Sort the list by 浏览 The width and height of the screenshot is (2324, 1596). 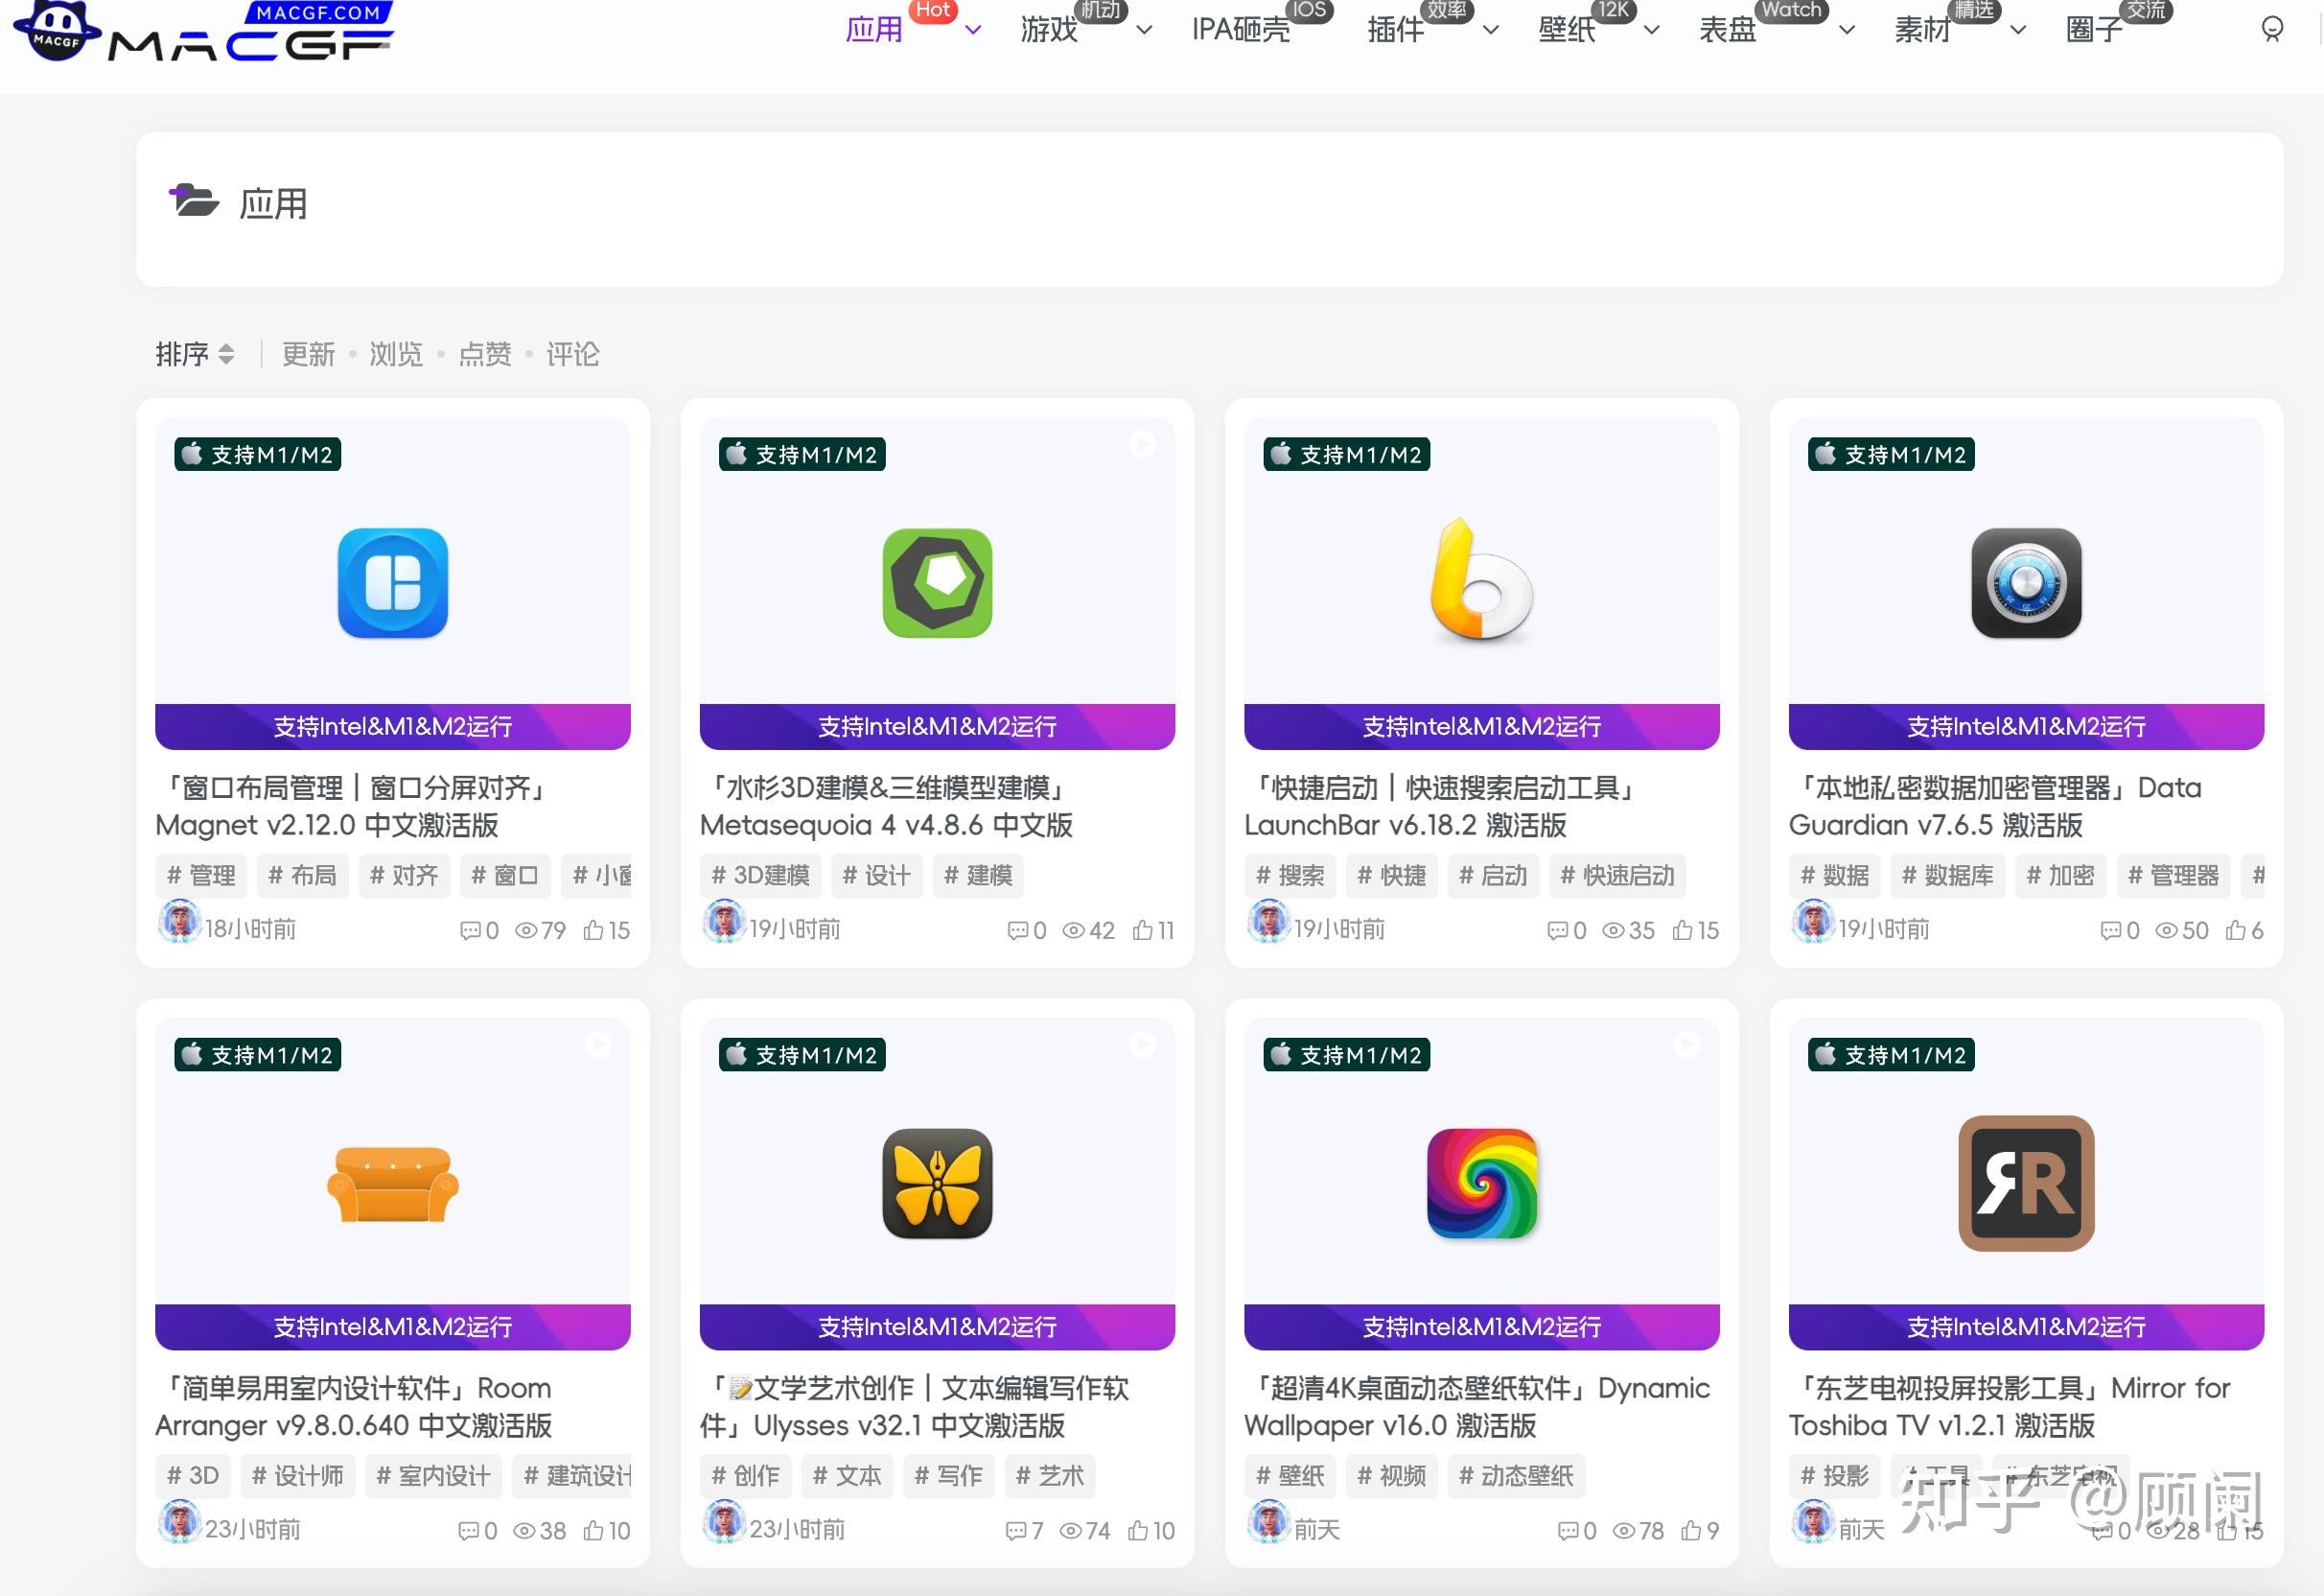pyautogui.click(x=396, y=354)
